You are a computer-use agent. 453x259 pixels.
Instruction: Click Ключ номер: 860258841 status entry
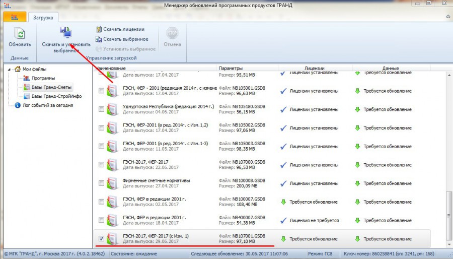coord(389,254)
